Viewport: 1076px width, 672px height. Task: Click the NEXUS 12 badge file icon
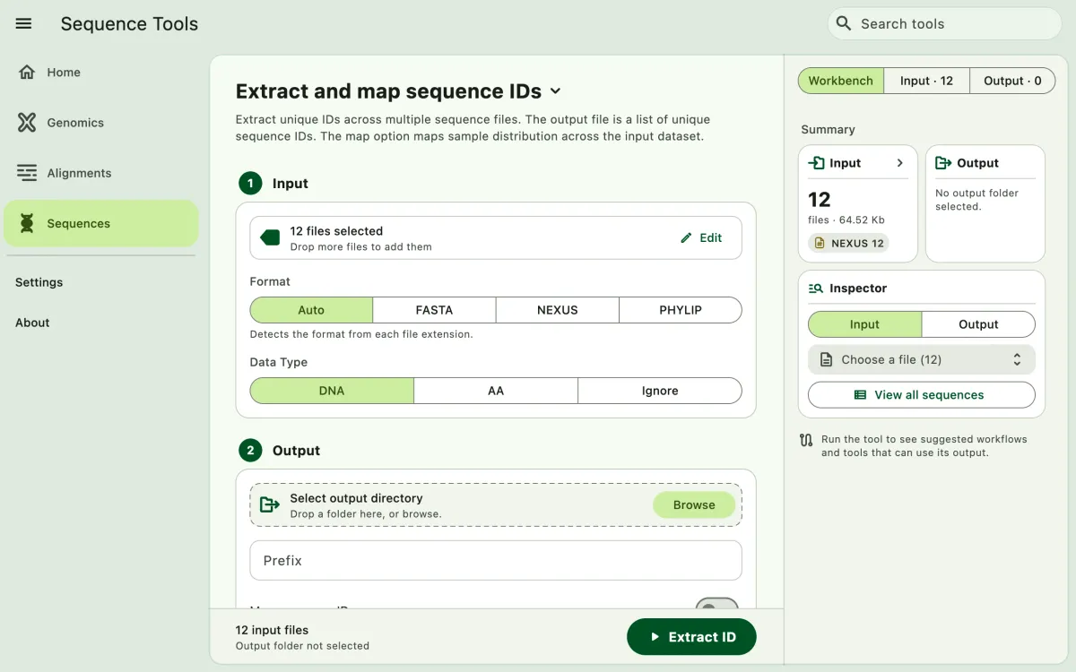click(x=820, y=243)
